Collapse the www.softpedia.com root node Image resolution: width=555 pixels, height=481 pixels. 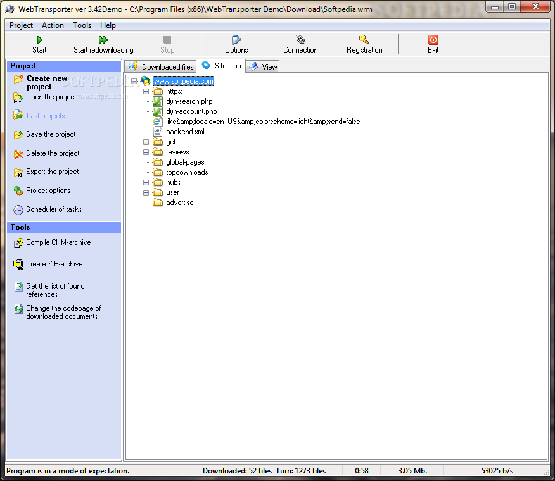click(x=134, y=82)
